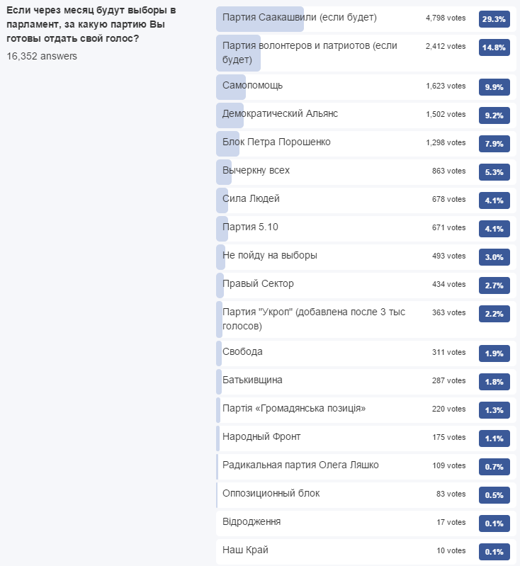Select the Партия "Укроп" poll row
The height and width of the screenshot is (566, 520).
pyautogui.click(x=366, y=319)
